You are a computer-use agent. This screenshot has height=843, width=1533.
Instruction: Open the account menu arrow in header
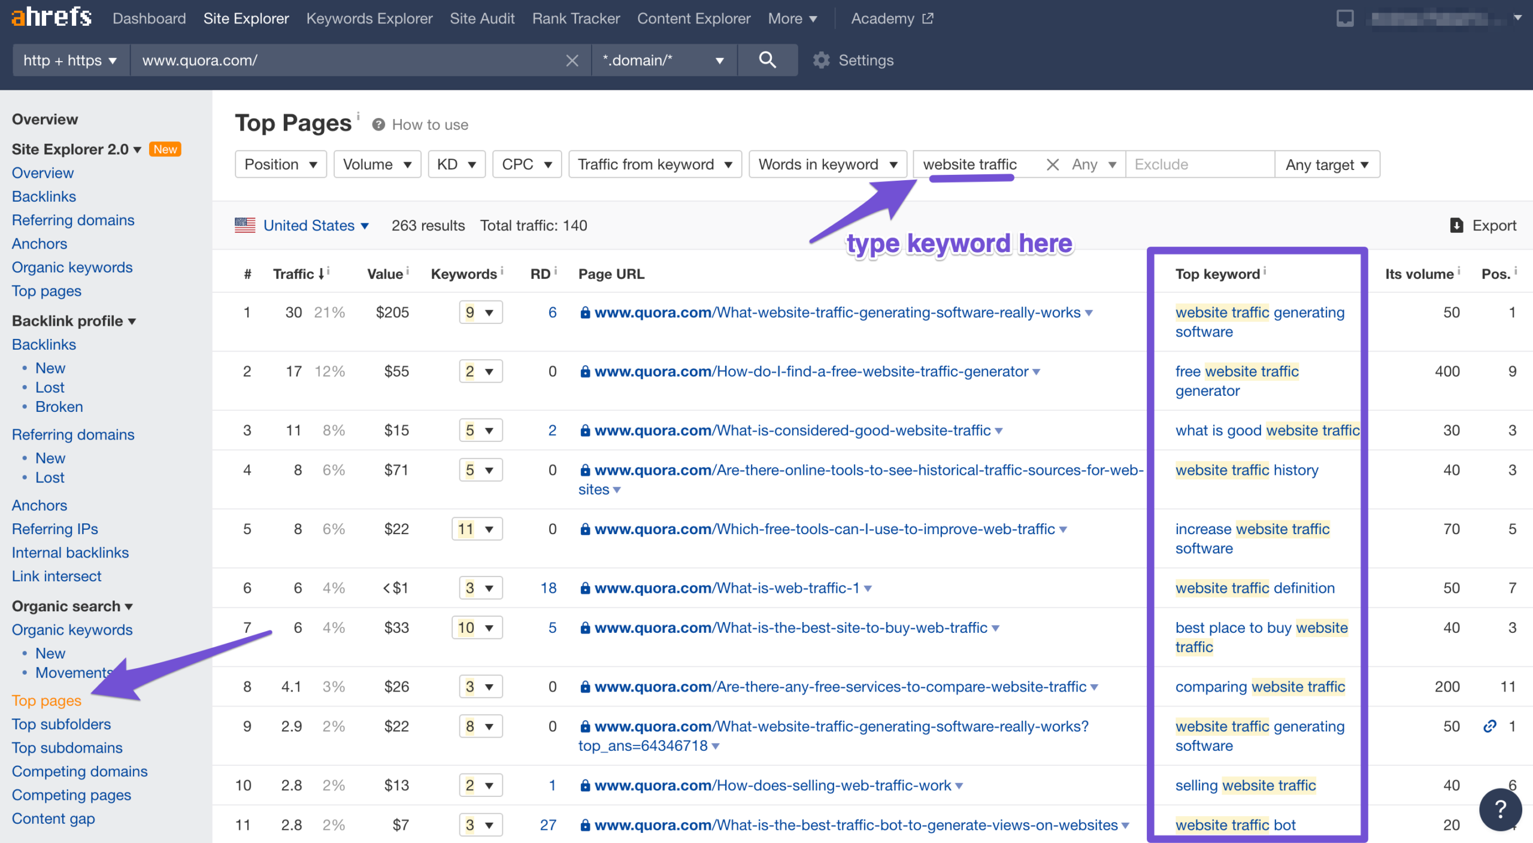pyautogui.click(x=1517, y=18)
